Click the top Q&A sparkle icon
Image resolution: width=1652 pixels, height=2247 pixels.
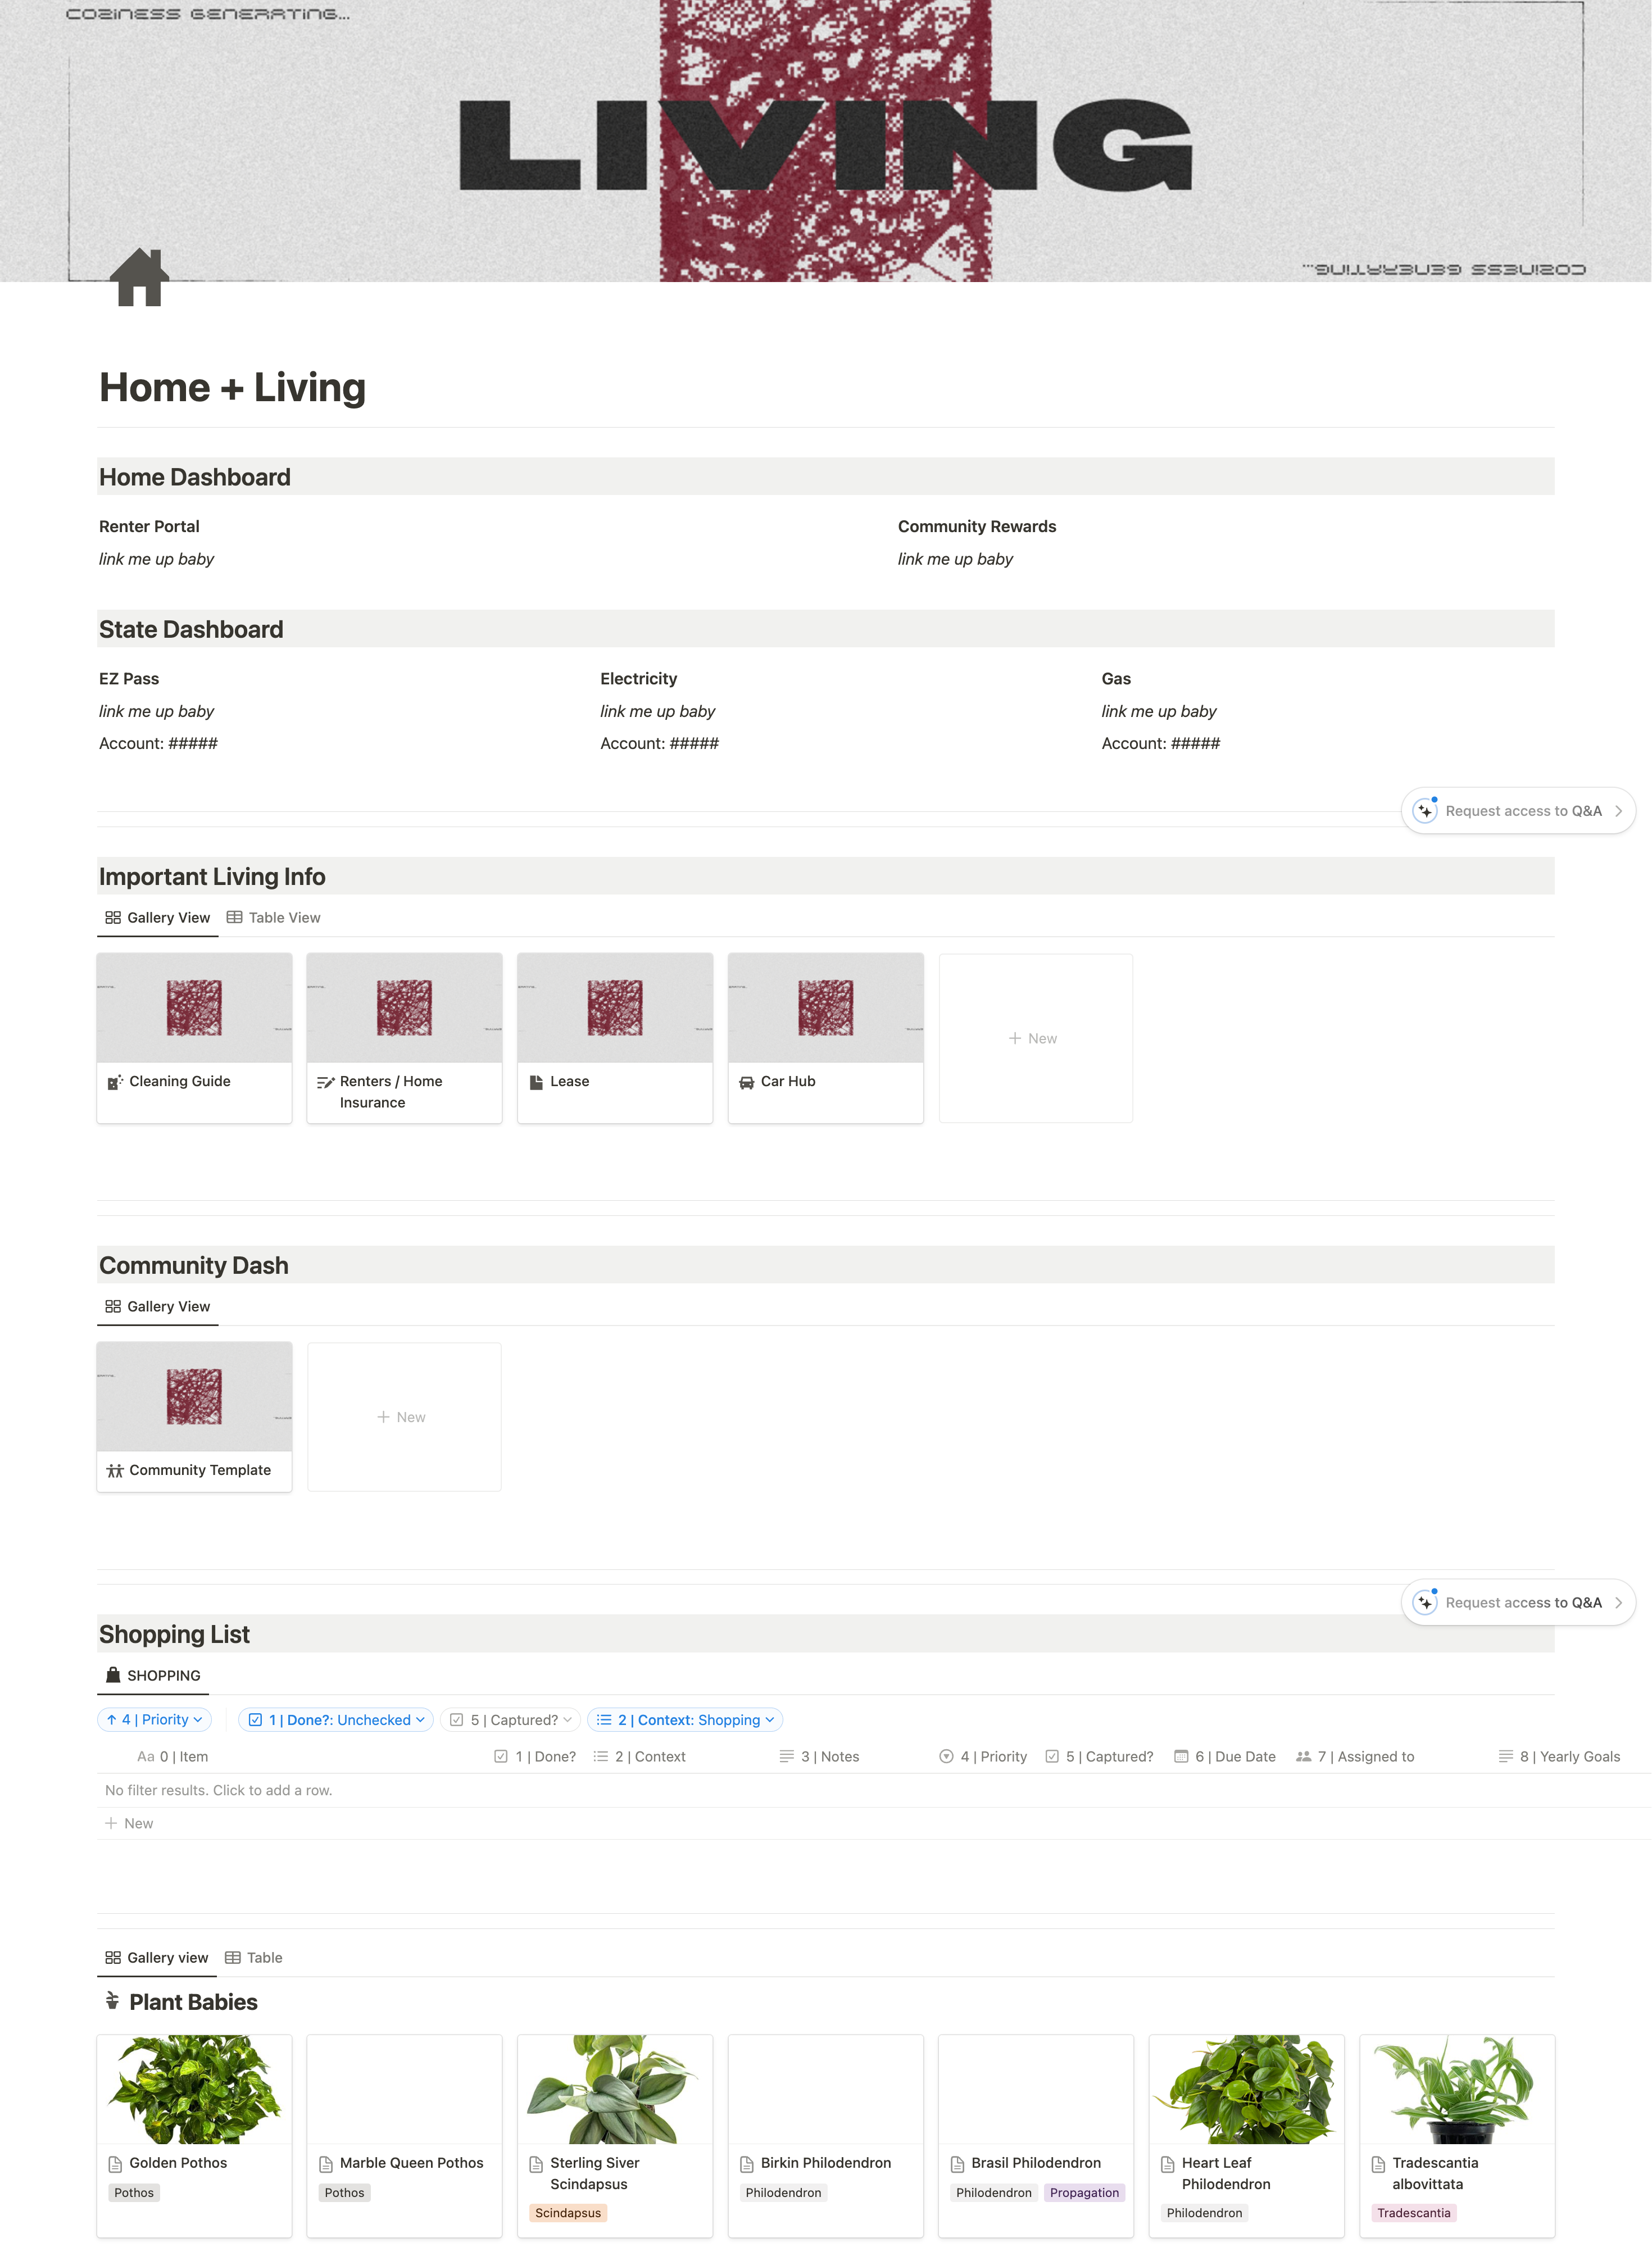(x=1425, y=811)
